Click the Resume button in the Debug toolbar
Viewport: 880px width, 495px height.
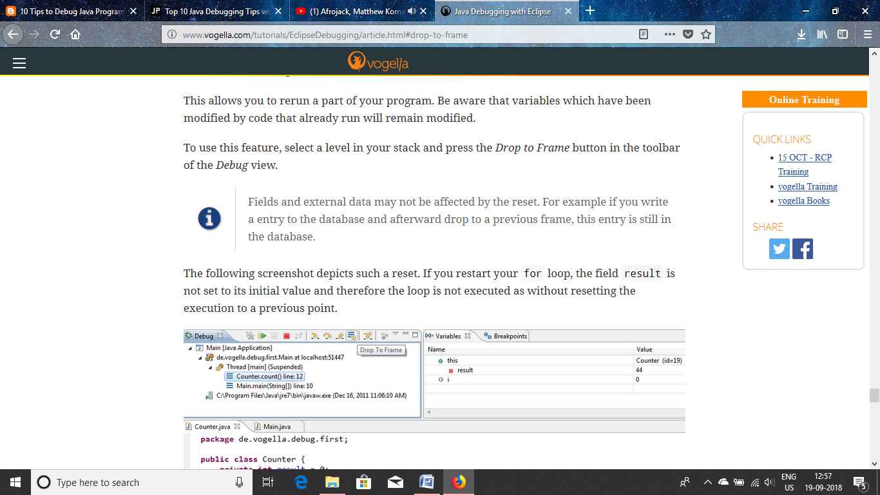click(263, 335)
